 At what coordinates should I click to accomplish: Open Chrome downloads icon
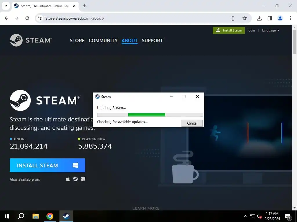pos(259,18)
